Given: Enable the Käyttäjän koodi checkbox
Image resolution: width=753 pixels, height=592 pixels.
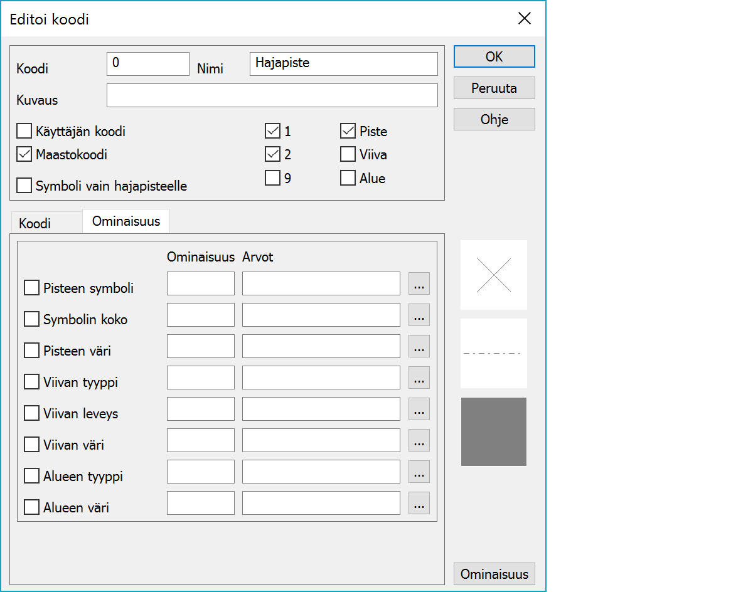Looking at the screenshot, I should 24,131.
